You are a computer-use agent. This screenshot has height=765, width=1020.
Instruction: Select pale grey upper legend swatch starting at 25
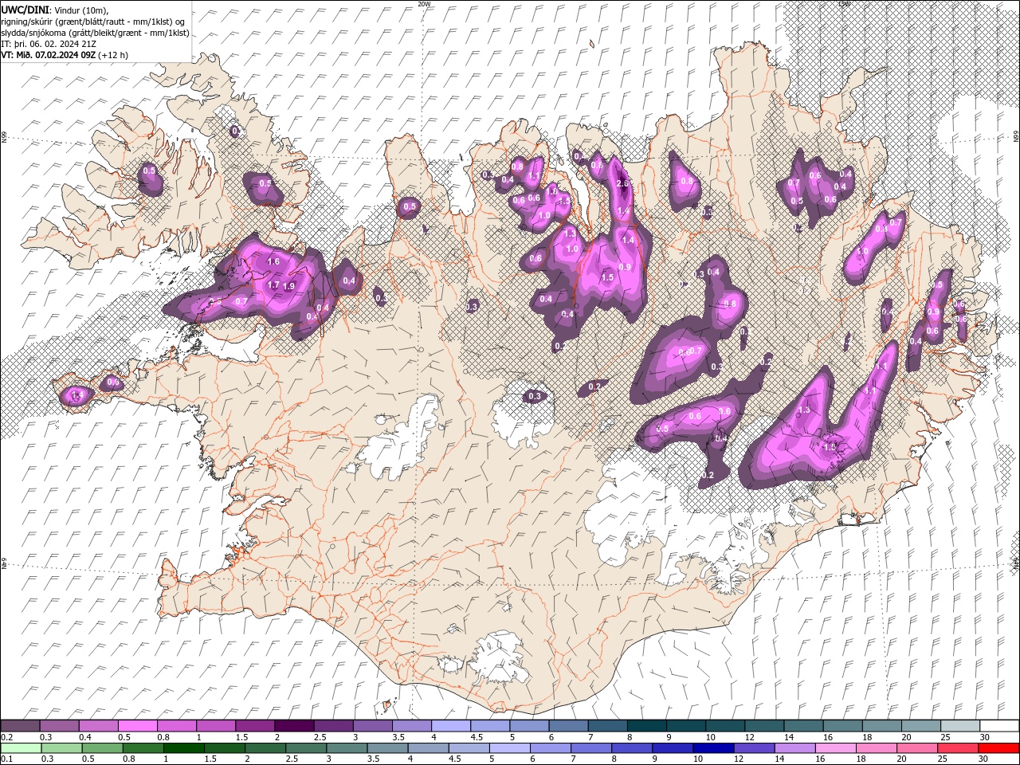[x=960, y=726]
